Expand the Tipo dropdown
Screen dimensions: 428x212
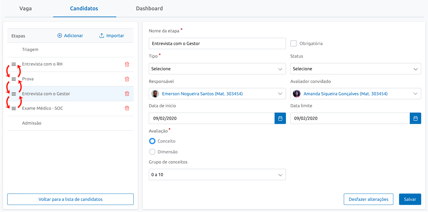pyautogui.click(x=217, y=69)
